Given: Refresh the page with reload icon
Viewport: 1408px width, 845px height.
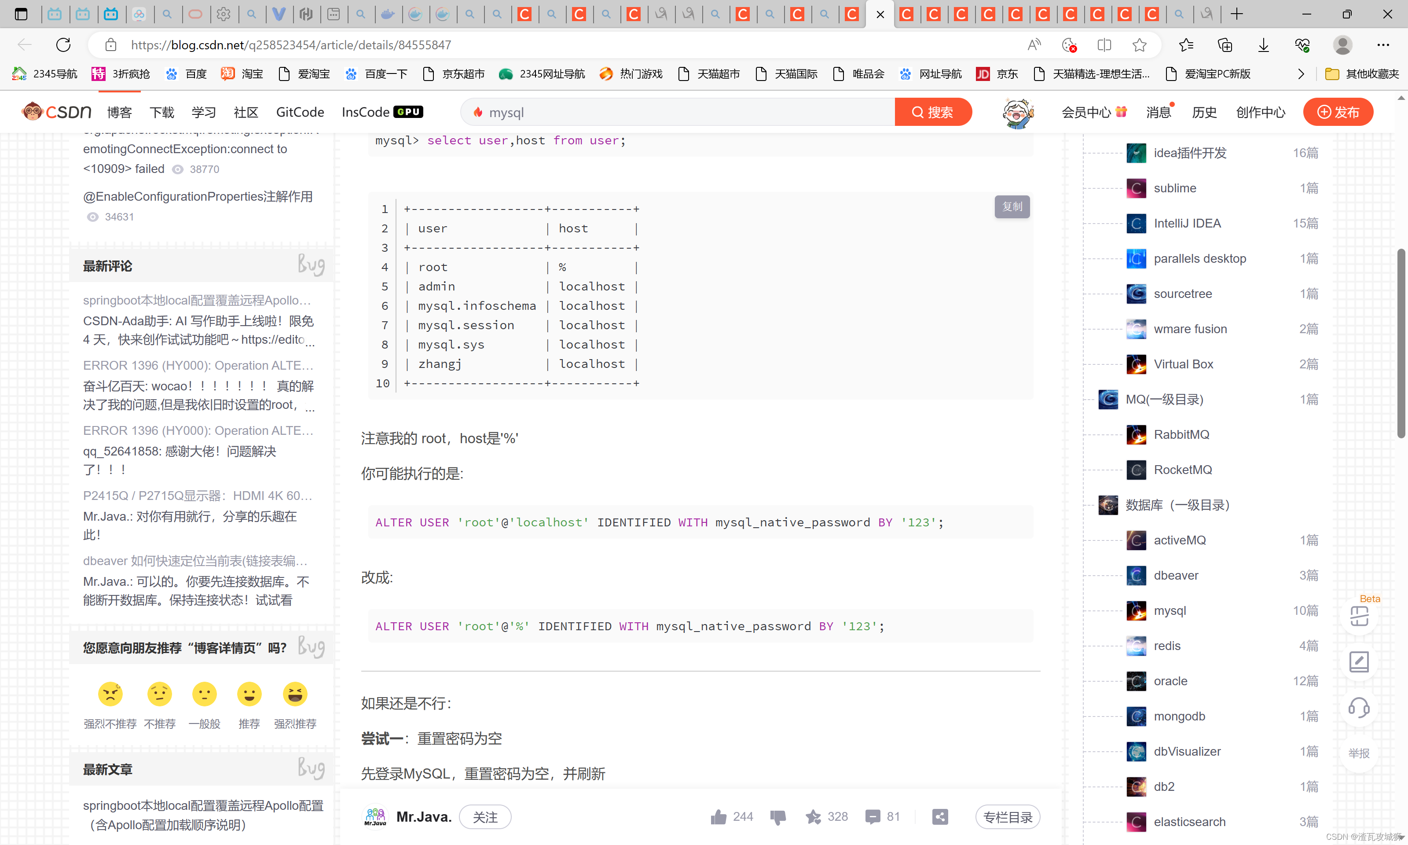Looking at the screenshot, I should click(x=63, y=45).
